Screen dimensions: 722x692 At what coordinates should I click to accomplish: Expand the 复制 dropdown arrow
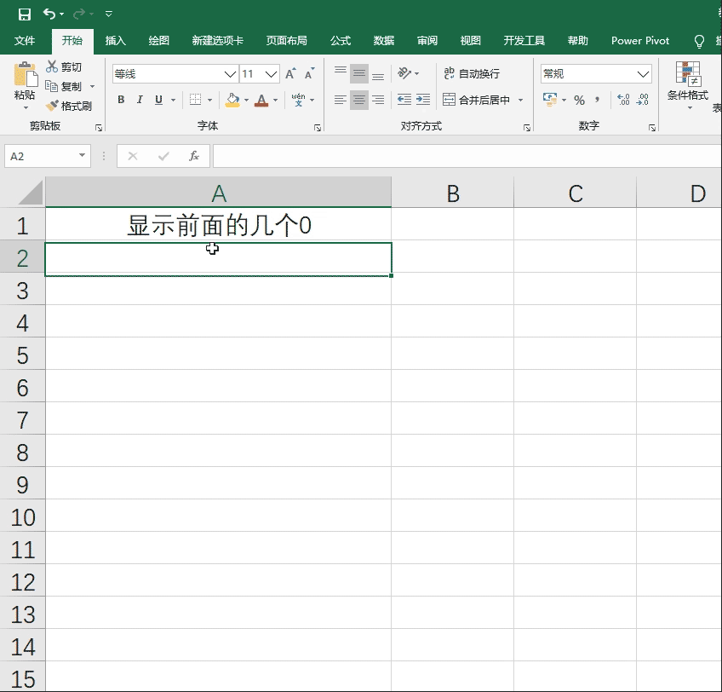click(92, 86)
